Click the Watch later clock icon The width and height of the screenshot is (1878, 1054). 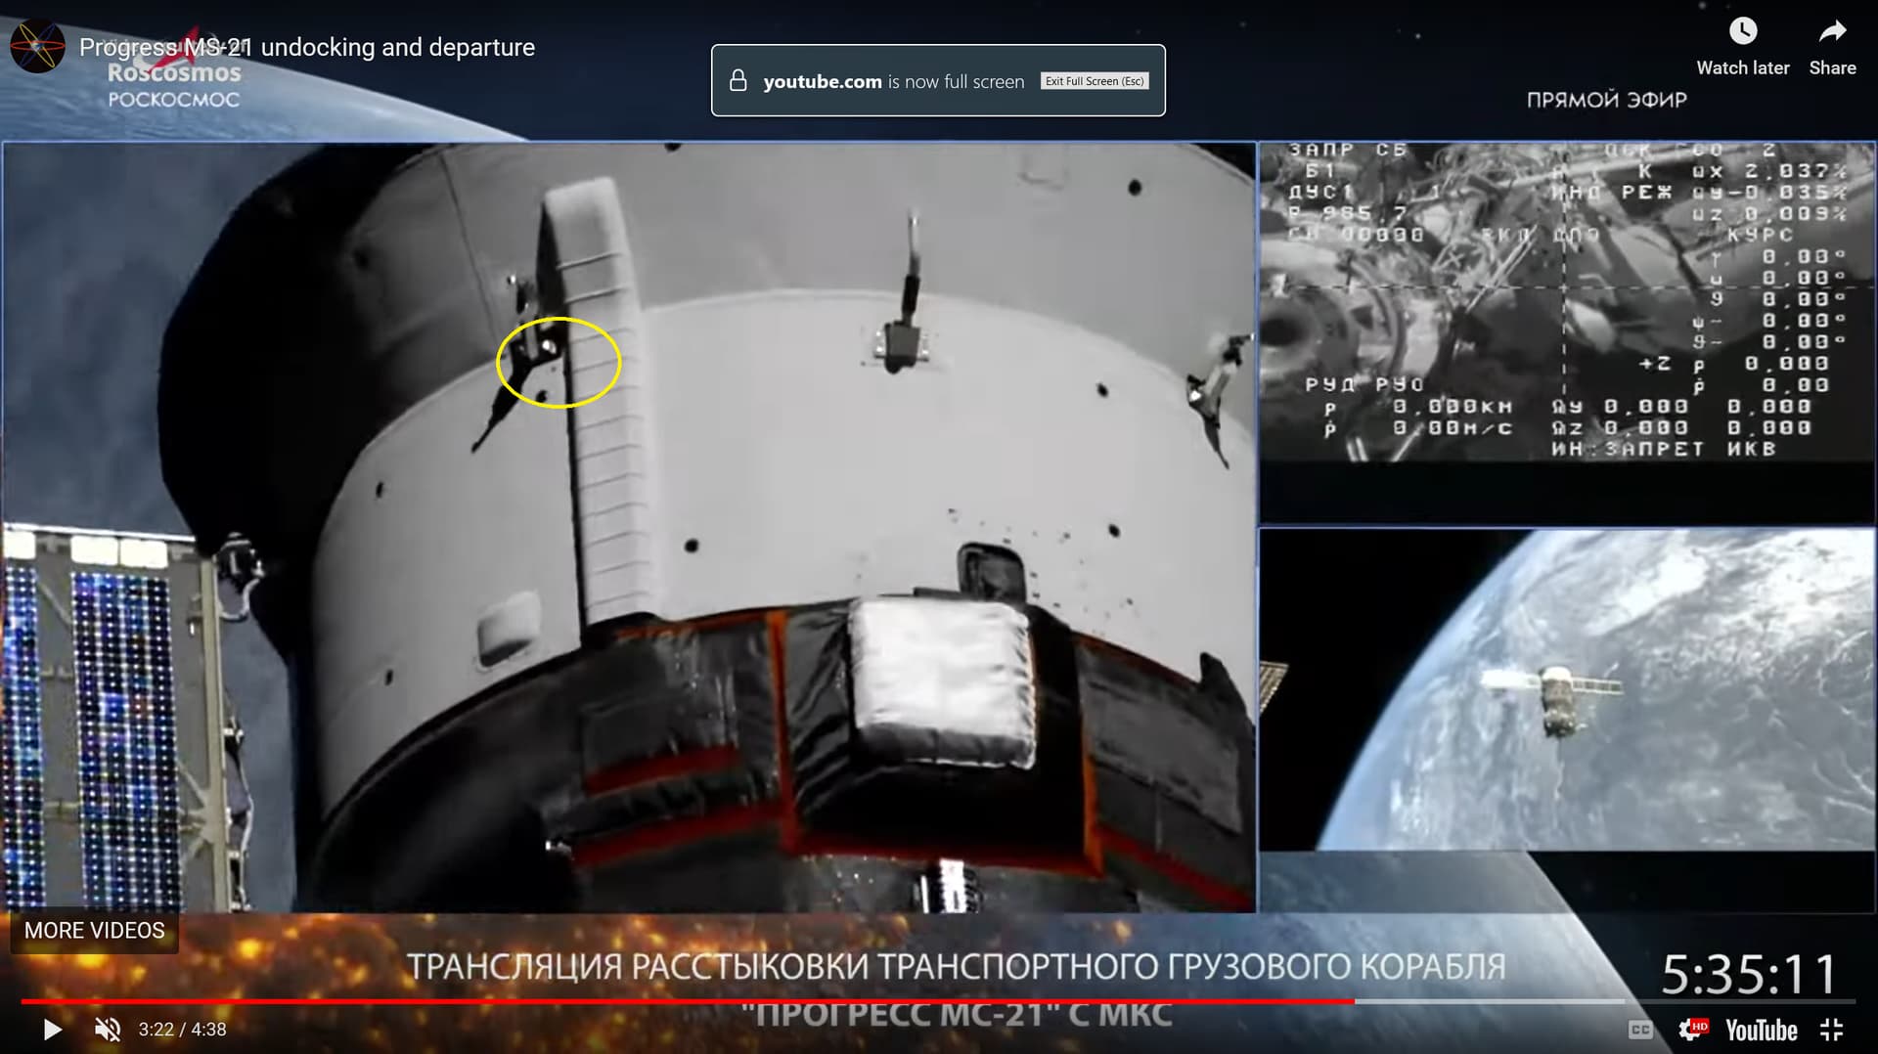(1742, 32)
